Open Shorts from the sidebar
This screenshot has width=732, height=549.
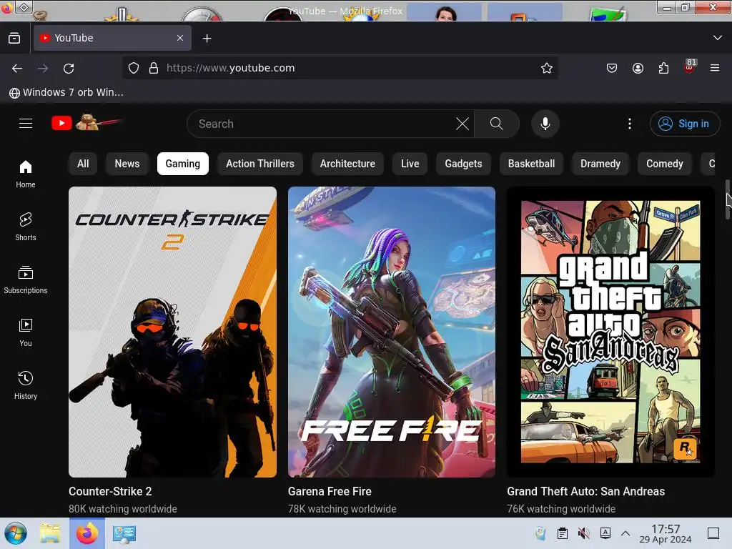pyautogui.click(x=26, y=227)
